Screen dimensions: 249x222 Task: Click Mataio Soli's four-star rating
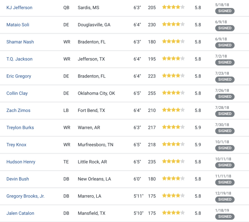point(174,24)
